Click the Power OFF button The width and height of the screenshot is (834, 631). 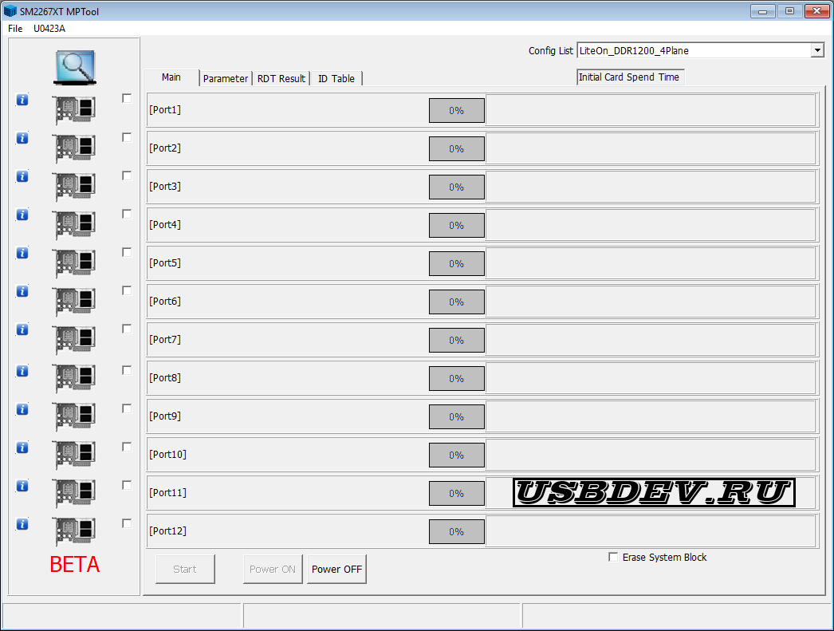336,570
